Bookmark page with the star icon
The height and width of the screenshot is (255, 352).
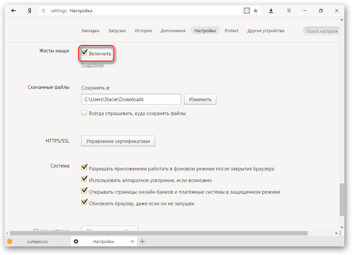pos(256,11)
